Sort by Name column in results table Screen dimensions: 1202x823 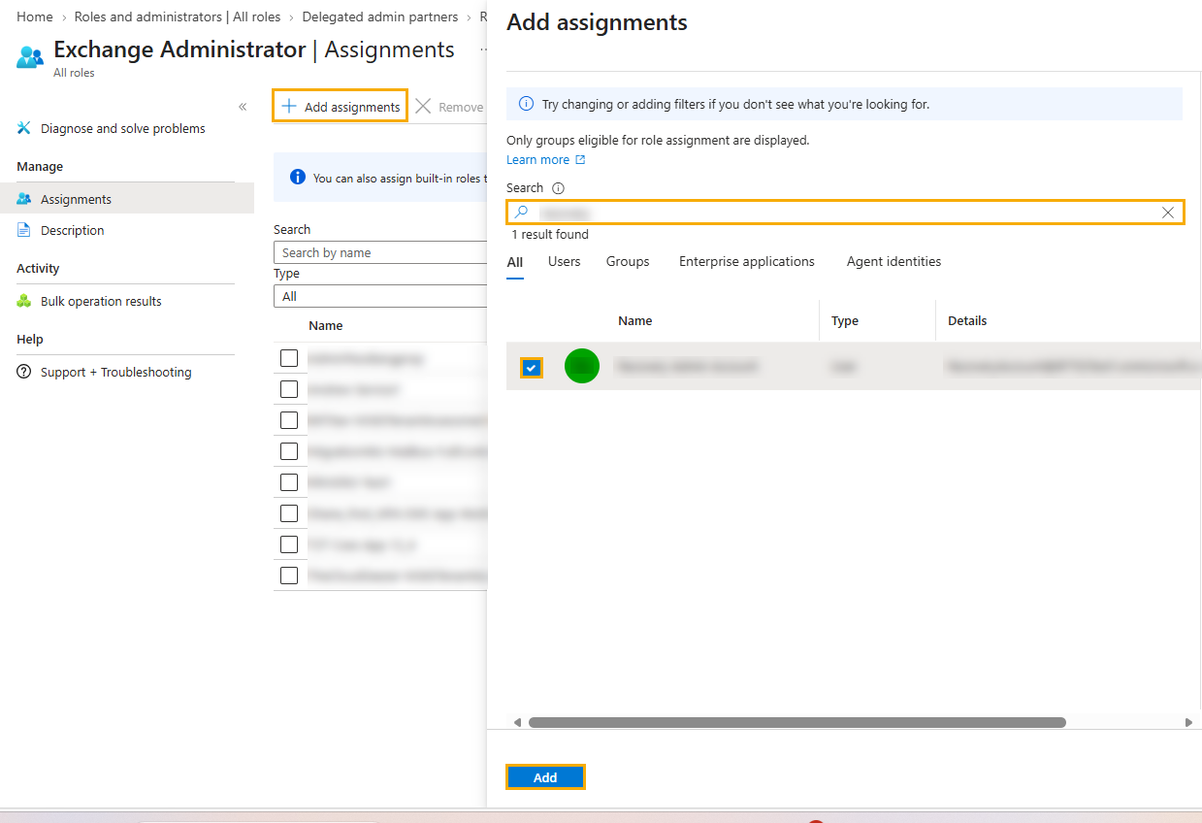click(635, 320)
